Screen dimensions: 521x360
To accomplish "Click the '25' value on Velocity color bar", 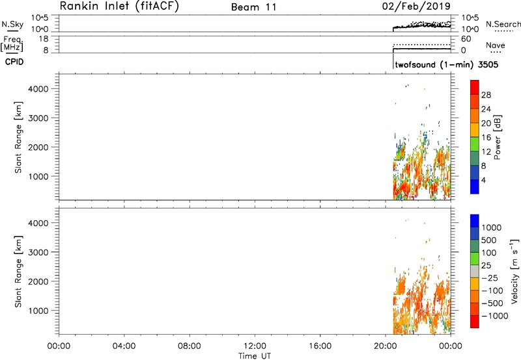I will point(486,266).
